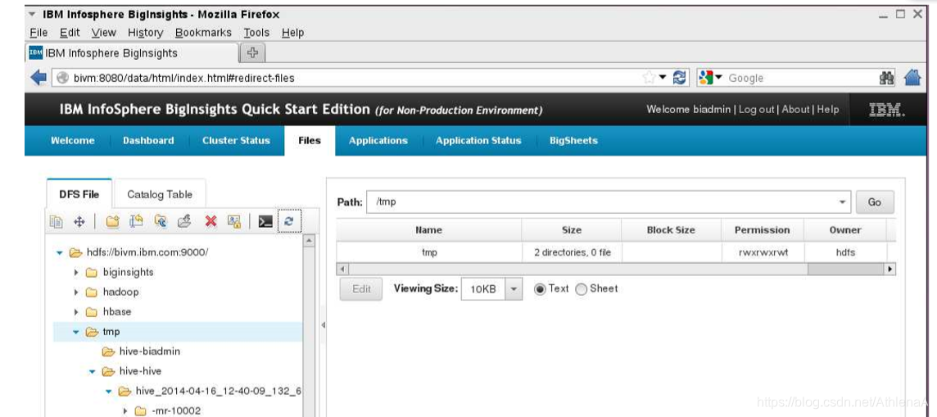Image resolution: width=937 pixels, height=417 pixels.
Task: Open the Help menu
Action: (x=293, y=33)
